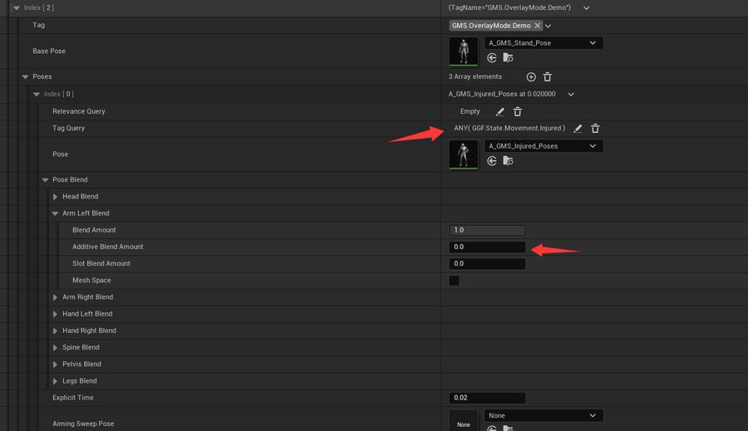Edit the Tag Query
This screenshot has height=431, width=748.
(x=578, y=128)
